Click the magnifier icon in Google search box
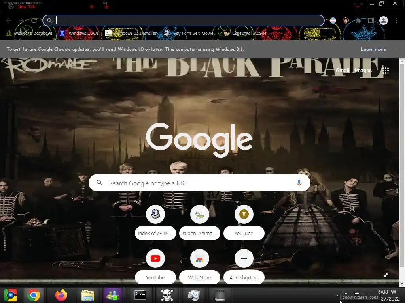 (99, 183)
